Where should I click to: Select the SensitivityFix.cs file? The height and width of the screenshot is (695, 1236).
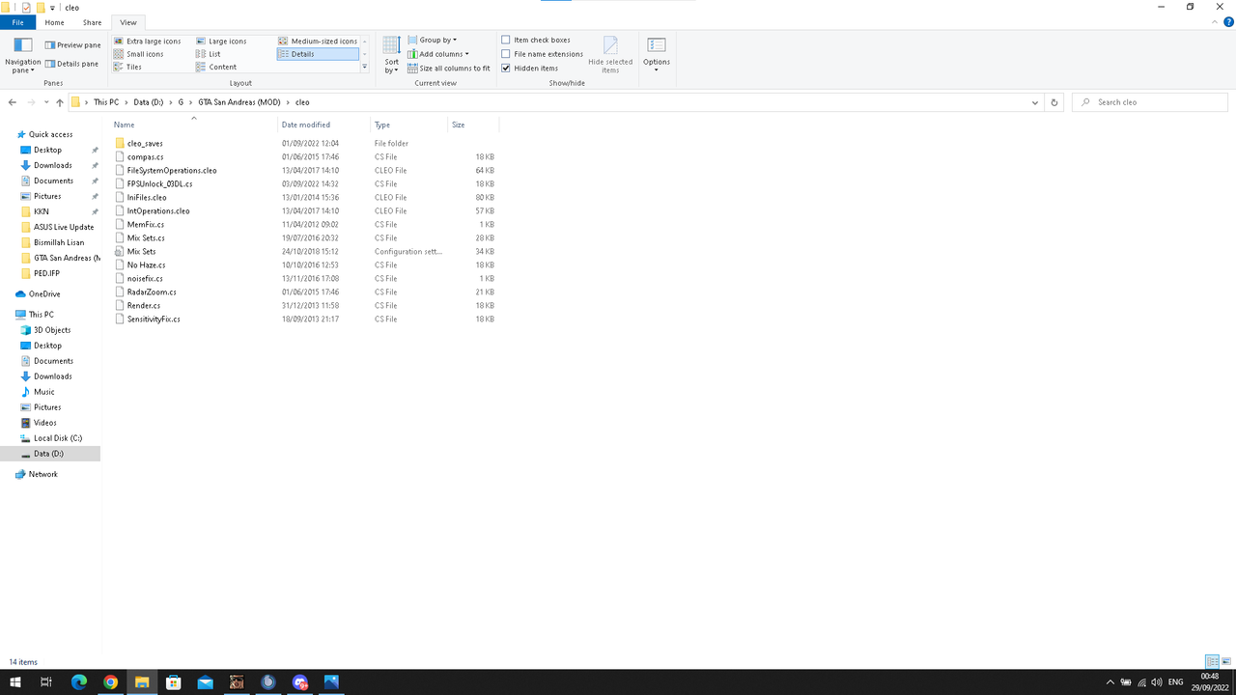coord(154,319)
